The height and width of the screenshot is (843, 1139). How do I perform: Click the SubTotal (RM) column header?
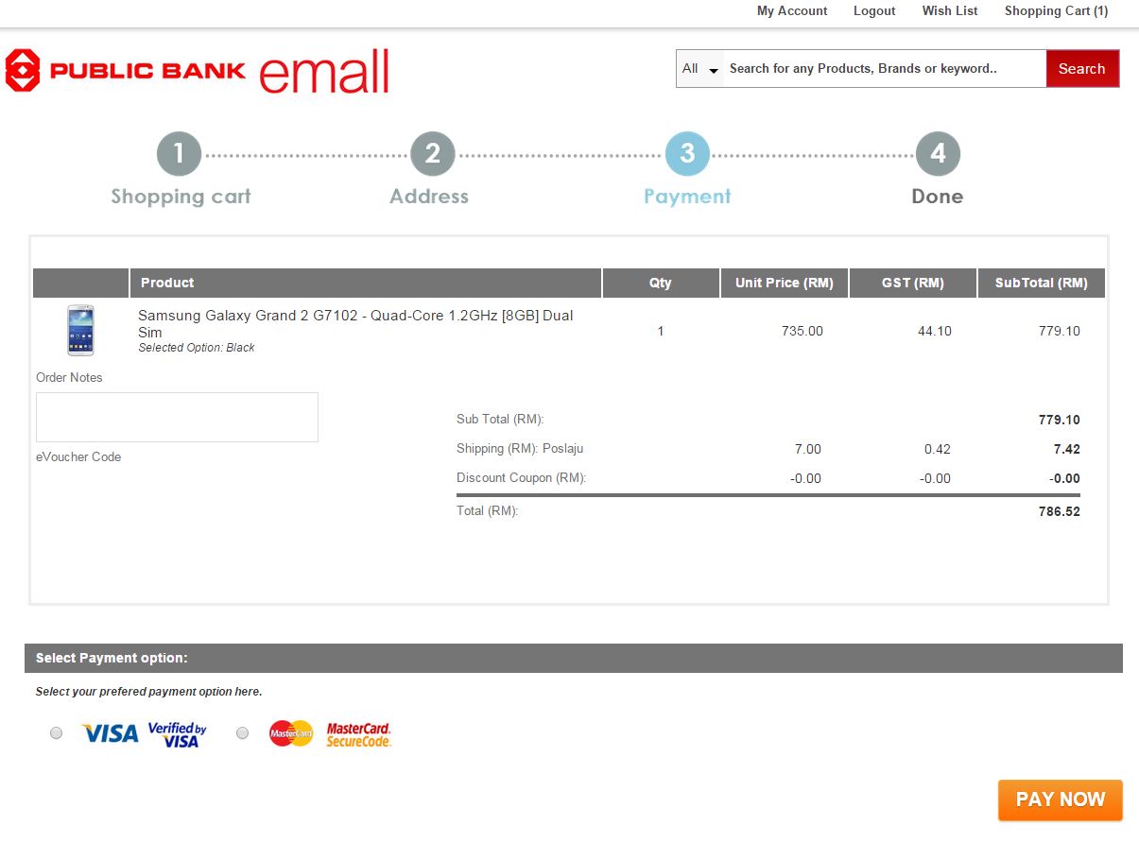pyautogui.click(x=1042, y=283)
